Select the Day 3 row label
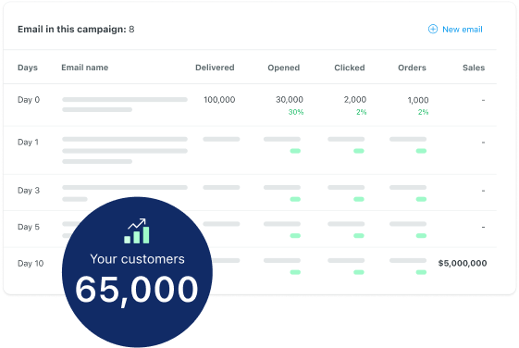The height and width of the screenshot is (348, 519). [x=29, y=191]
